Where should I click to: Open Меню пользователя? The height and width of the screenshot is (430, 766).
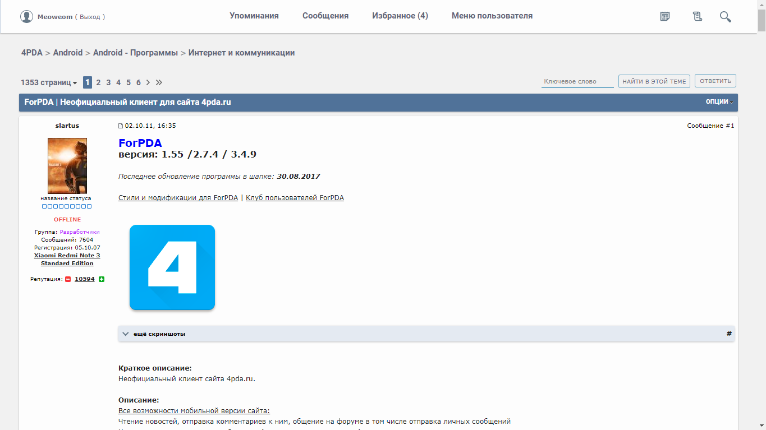492,16
